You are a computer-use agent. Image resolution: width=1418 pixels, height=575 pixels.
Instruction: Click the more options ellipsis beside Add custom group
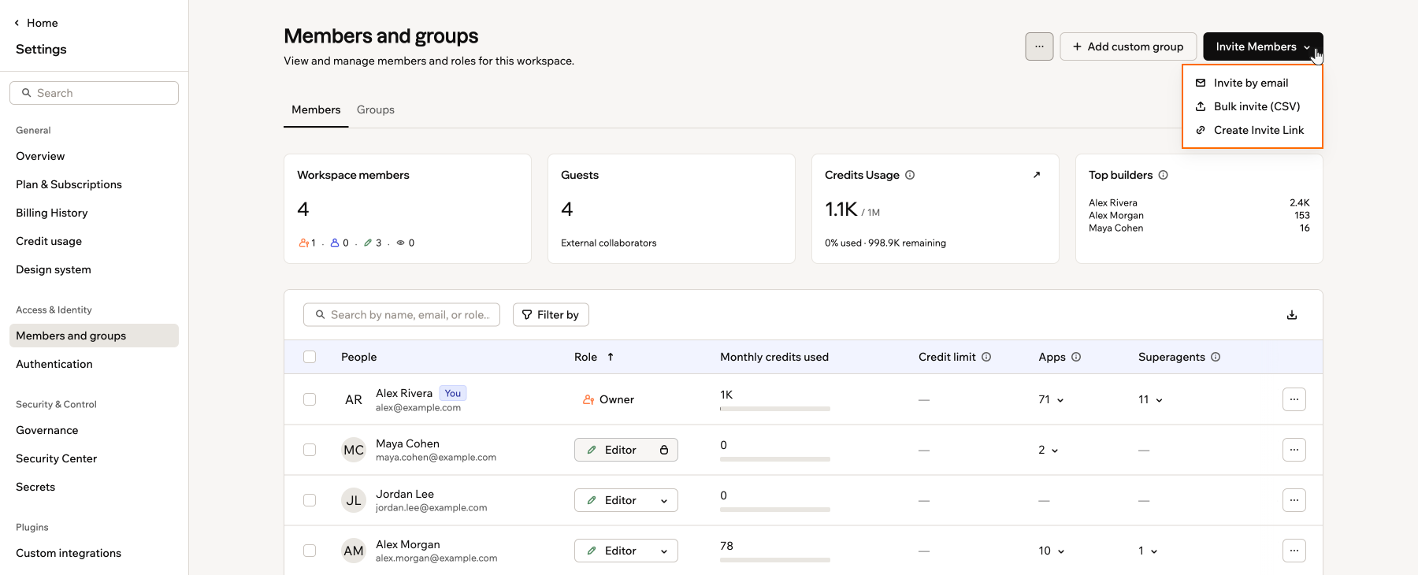pyautogui.click(x=1039, y=46)
